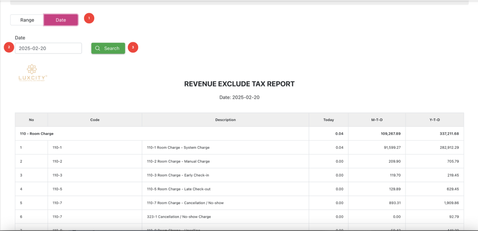Click the red step 2 badge
478x231 pixels.
[x=8, y=47]
